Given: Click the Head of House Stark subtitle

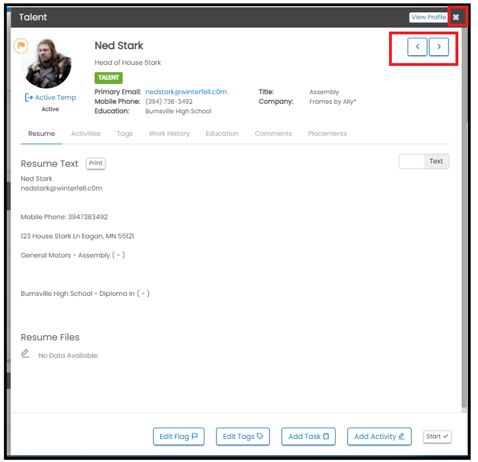Looking at the screenshot, I should (x=128, y=62).
